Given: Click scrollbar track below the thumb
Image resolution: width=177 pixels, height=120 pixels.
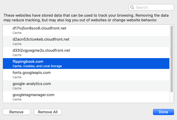Looking at the screenshot, I should 172,98.
